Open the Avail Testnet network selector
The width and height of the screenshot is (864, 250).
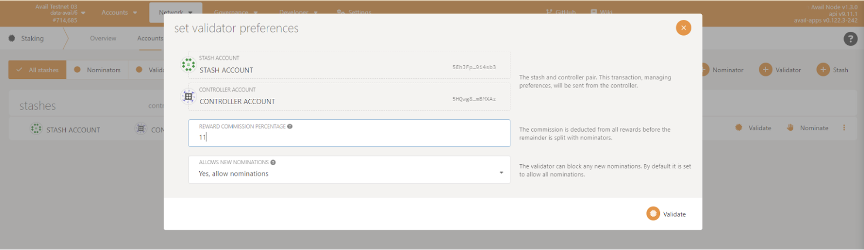click(x=59, y=13)
